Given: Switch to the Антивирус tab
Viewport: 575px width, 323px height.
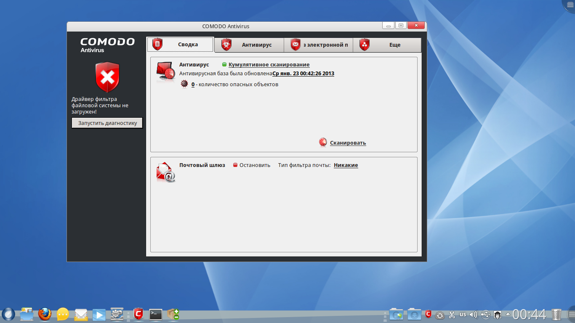Looking at the screenshot, I should pos(249,45).
